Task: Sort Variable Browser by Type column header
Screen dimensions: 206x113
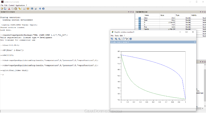Action: coord(183,15)
